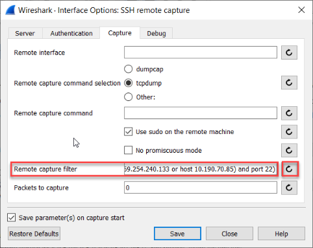Image resolution: width=313 pixels, height=248 pixels.
Task: Click the 'Remote interface' label
Action: pyautogui.click(x=40, y=52)
